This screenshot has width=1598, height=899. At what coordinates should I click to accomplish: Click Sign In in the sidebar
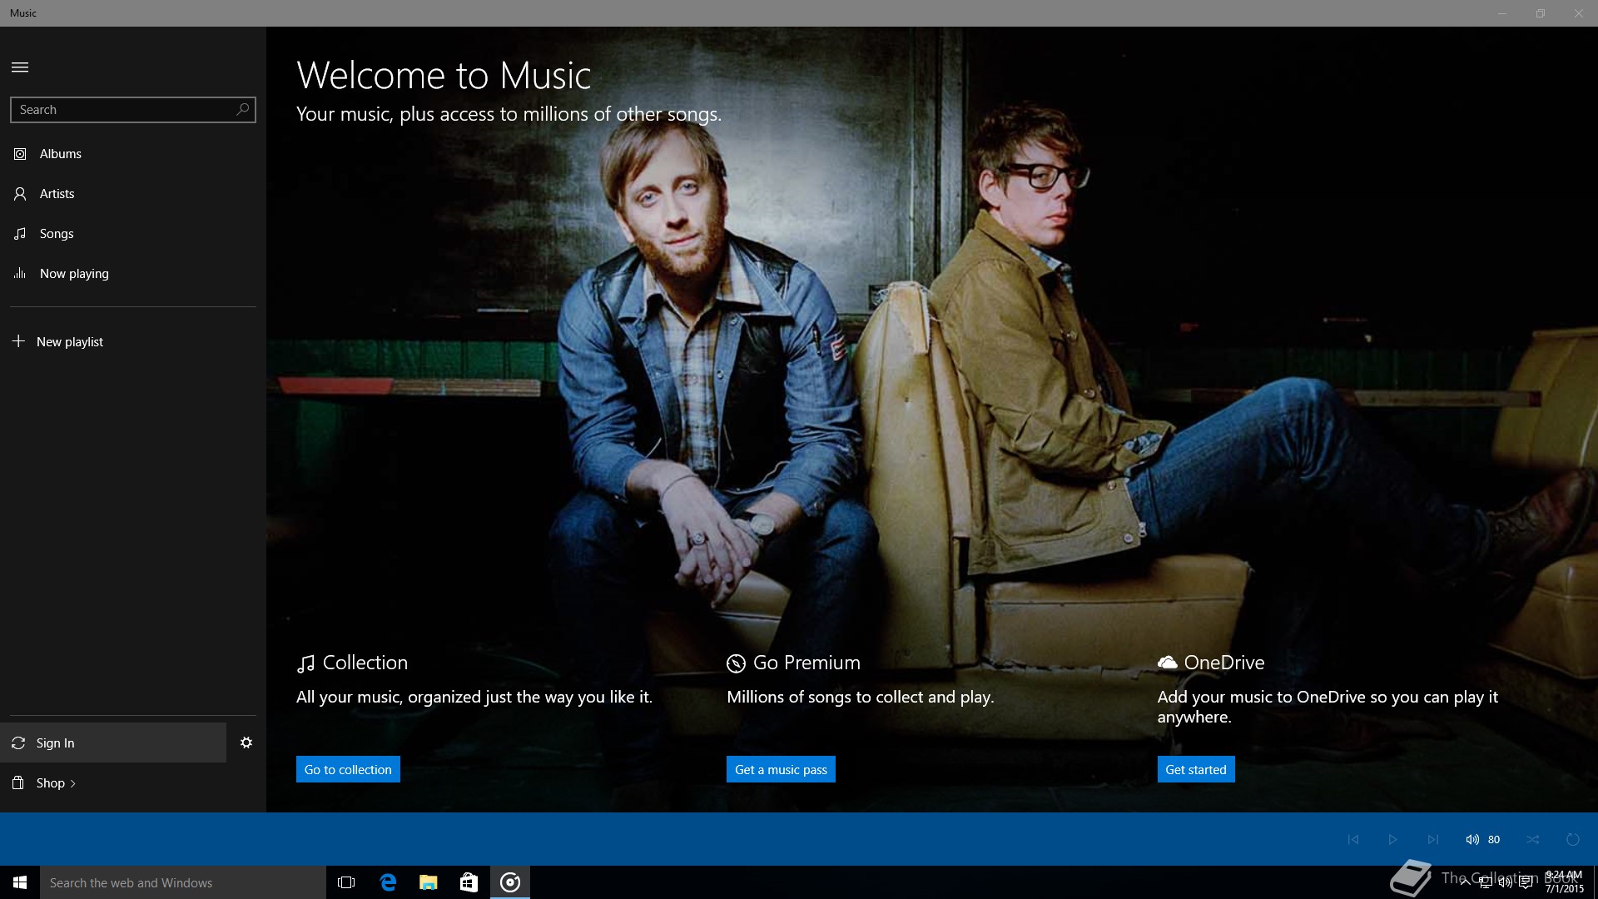click(113, 743)
